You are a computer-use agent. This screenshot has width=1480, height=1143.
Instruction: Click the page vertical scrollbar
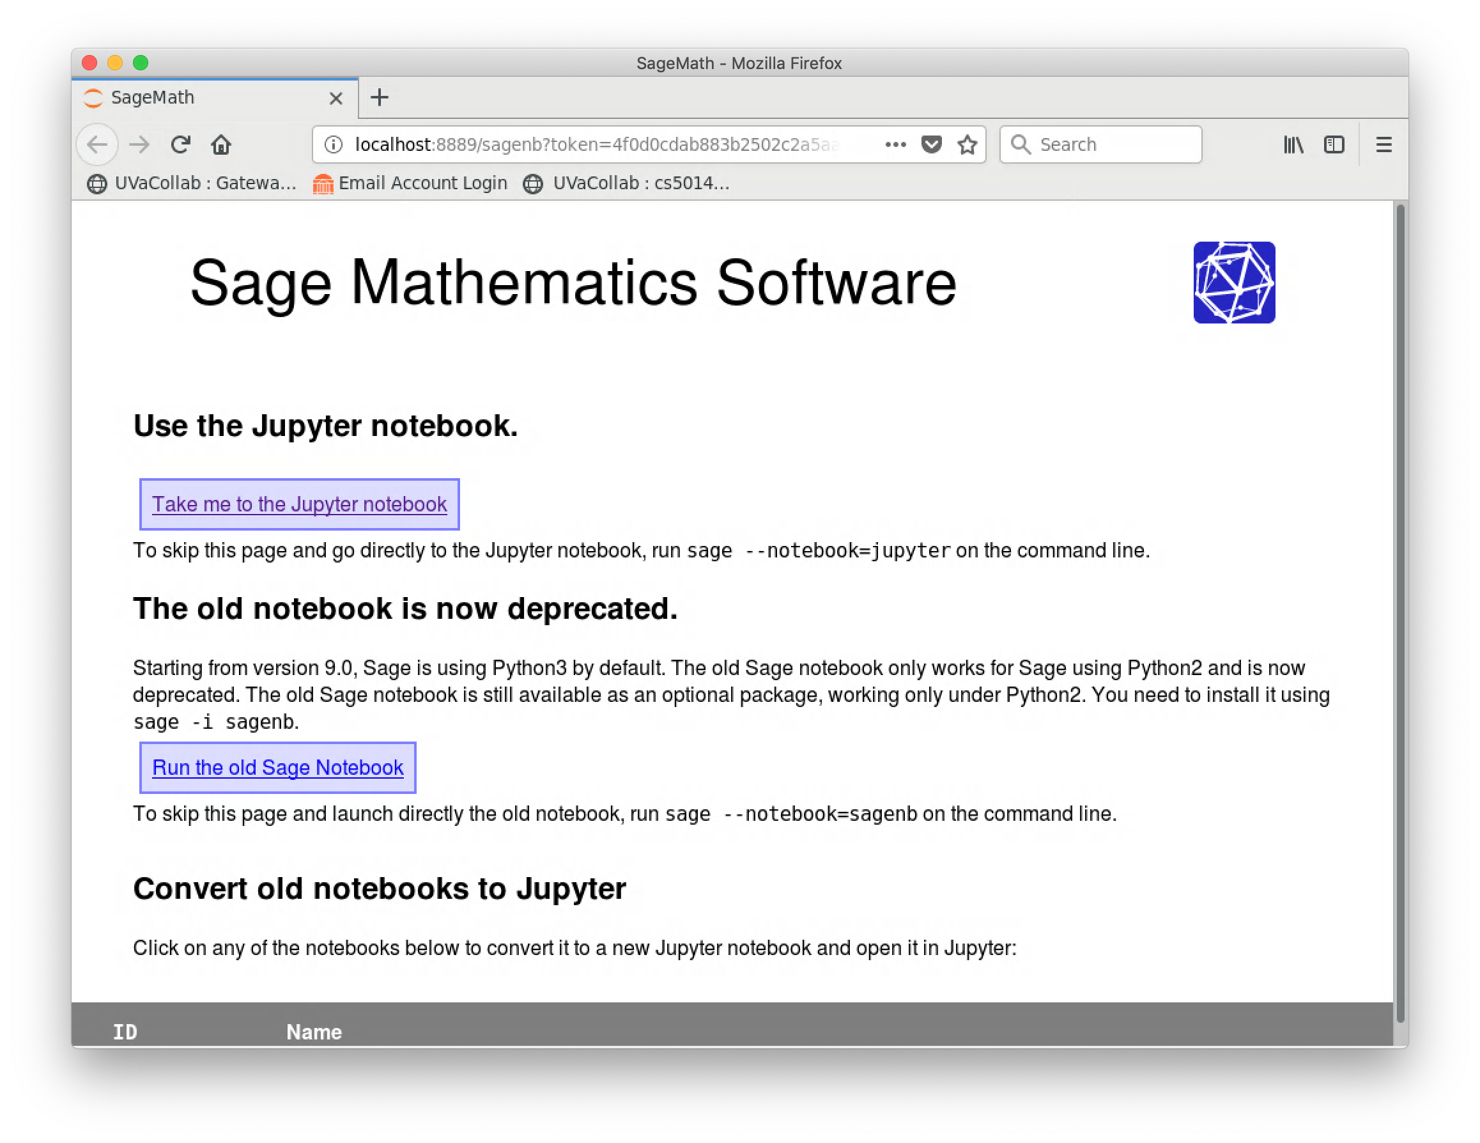point(1400,610)
